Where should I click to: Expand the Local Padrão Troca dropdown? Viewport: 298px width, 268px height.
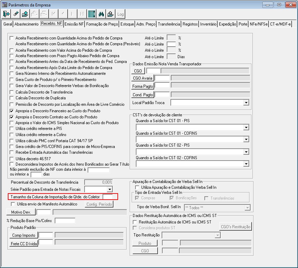246,103
